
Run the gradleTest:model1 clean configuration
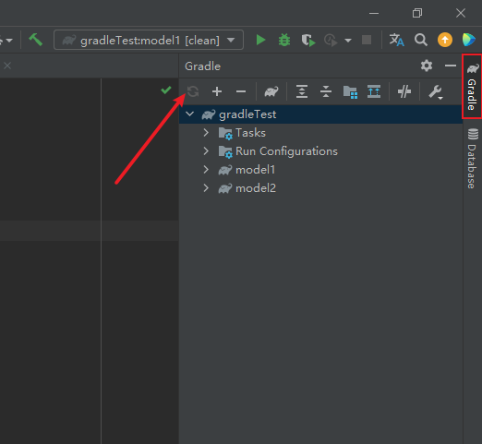tap(260, 40)
